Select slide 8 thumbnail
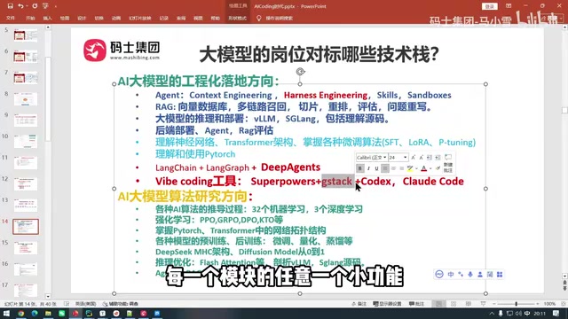The height and width of the screenshot is (319, 568). pyautogui.click(x=26, y=98)
